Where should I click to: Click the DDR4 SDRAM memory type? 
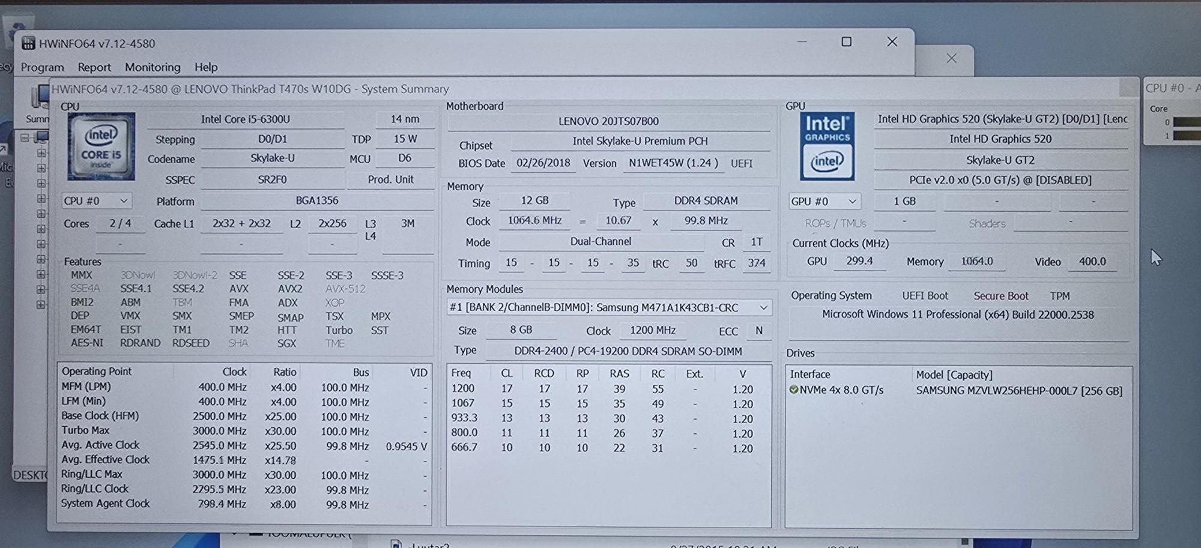pos(706,201)
